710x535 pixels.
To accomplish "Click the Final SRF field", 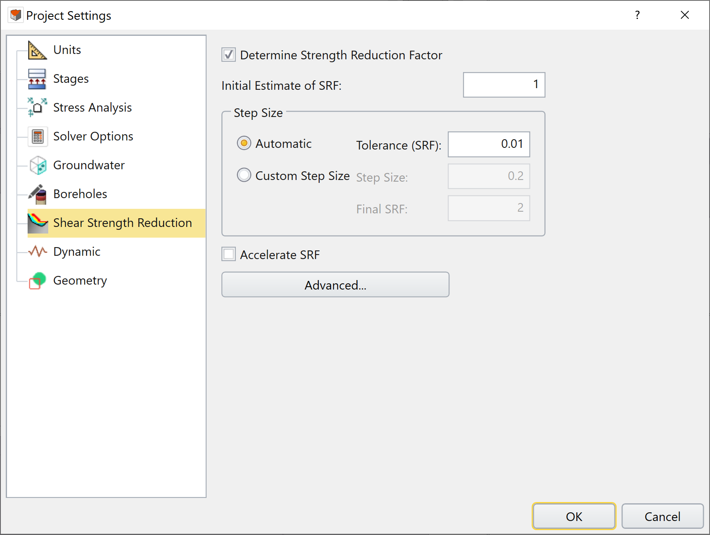I will (x=489, y=208).
